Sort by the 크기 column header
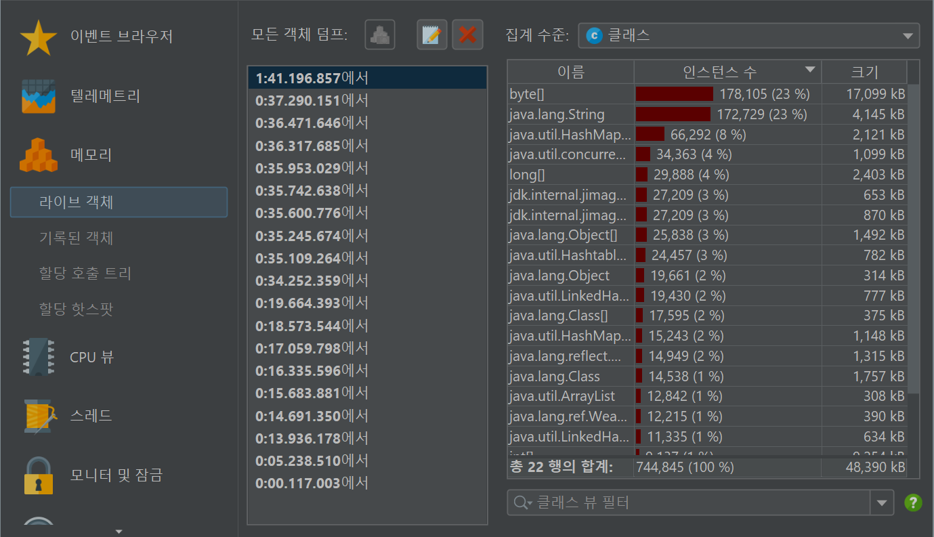The height and width of the screenshot is (537, 934). point(864,72)
